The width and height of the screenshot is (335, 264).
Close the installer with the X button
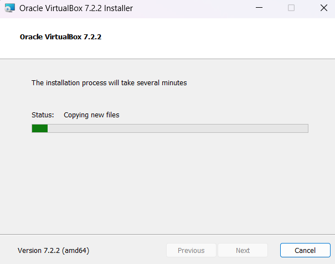tap(323, 8)
